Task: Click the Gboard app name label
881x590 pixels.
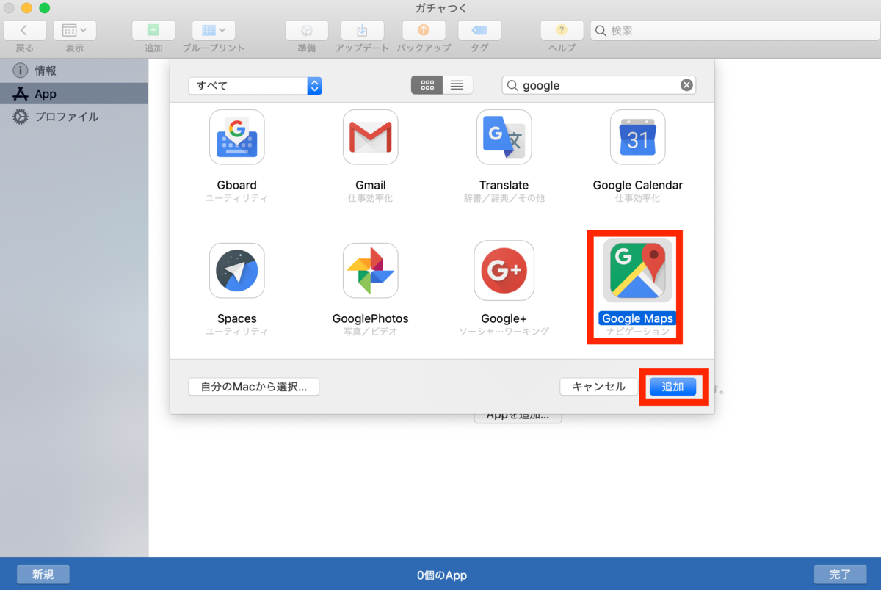Action: click(x=237, y=185)
